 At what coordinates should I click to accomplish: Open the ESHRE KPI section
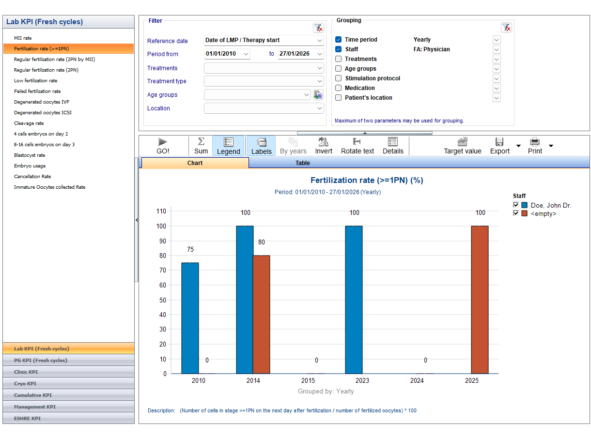point(68,419)
